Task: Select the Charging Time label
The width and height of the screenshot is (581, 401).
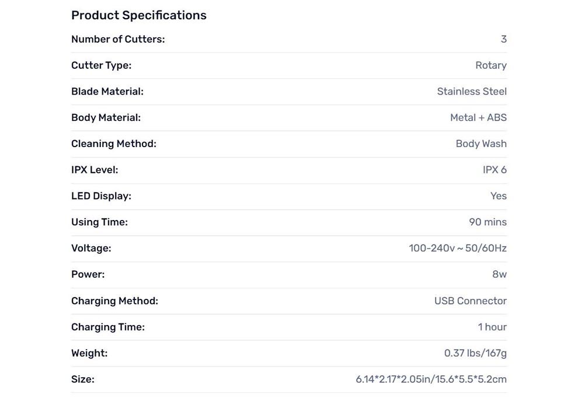Action: coord(108,327)
